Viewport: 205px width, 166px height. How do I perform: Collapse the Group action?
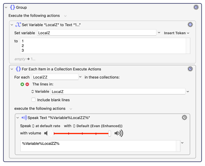point(6,8)
